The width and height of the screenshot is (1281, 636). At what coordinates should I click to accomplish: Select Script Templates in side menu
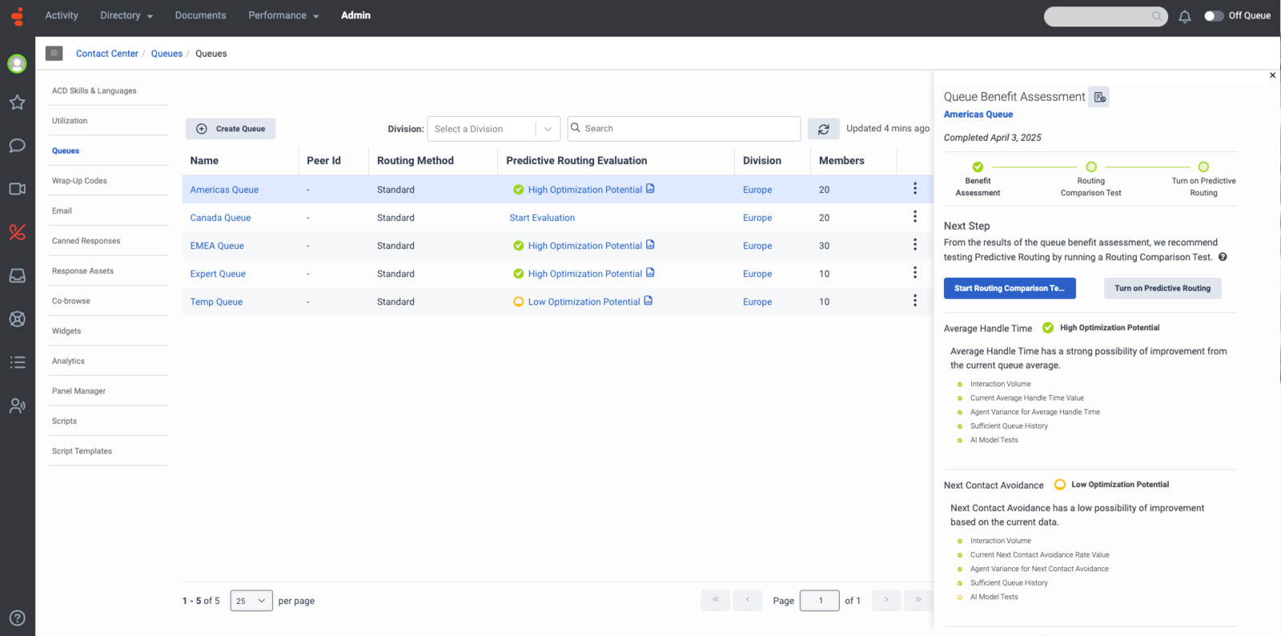click(x=82, y=451)
